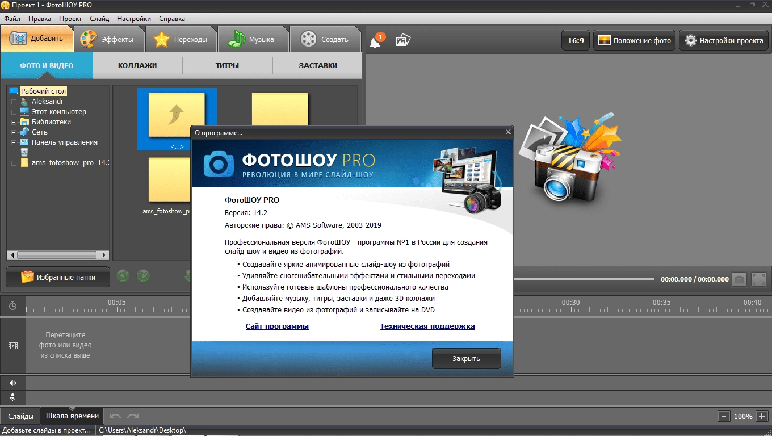Click the Избранные папки button
This screenshot has width=772, height=436.
click(58, 277)
